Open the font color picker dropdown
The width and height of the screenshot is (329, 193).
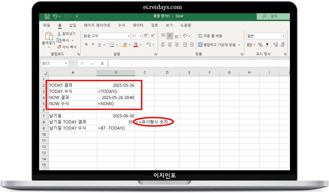tap(140, 45)
